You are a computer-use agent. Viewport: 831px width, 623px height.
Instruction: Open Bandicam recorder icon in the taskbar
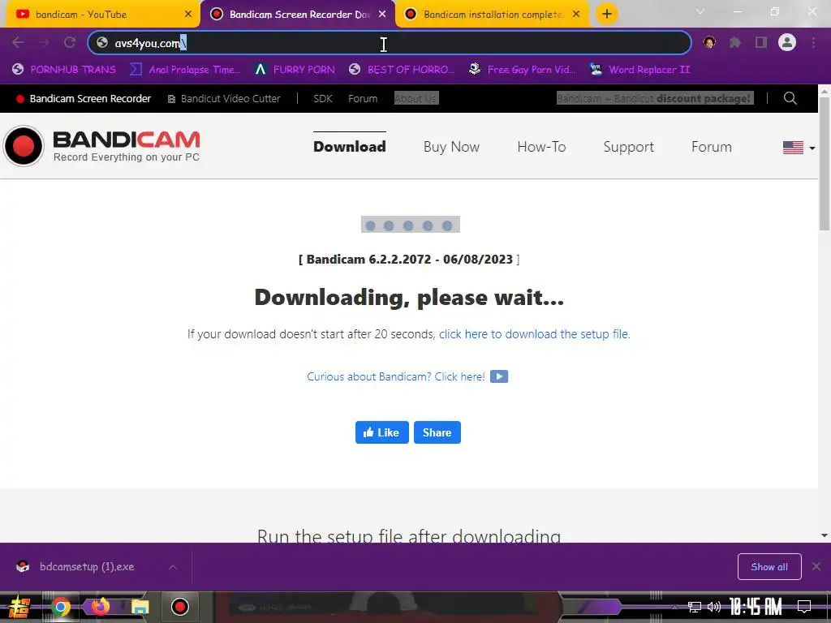click(179, 607)
